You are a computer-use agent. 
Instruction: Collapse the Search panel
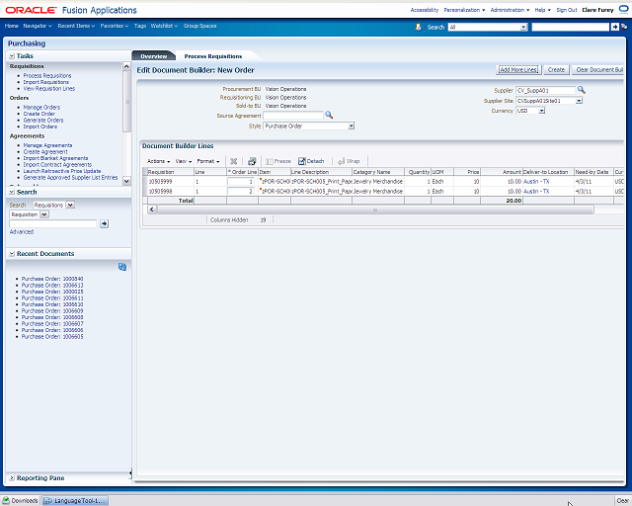coord(12,192)
